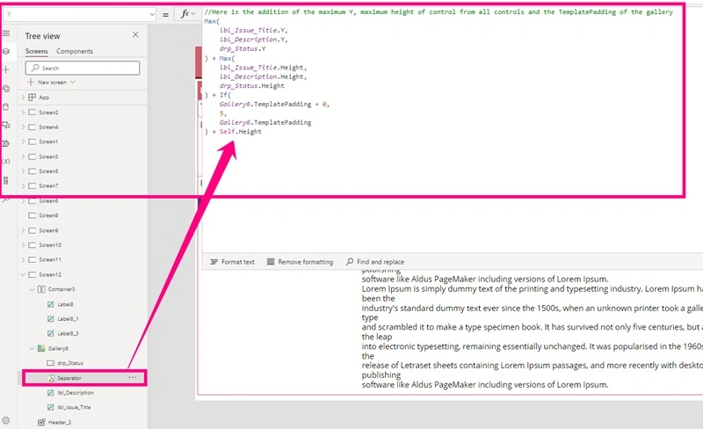Viewport: 703px width, 429px height.
Task: Select Screen10 in the tree
Action: click(x=50, y=245)
